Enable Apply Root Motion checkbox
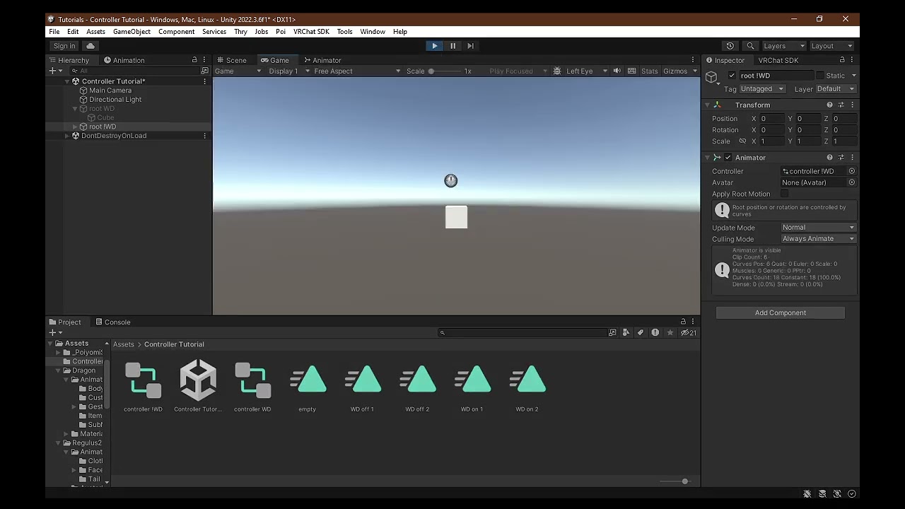The height and width of the screenshot is (509, 905). tap(785, 194)
